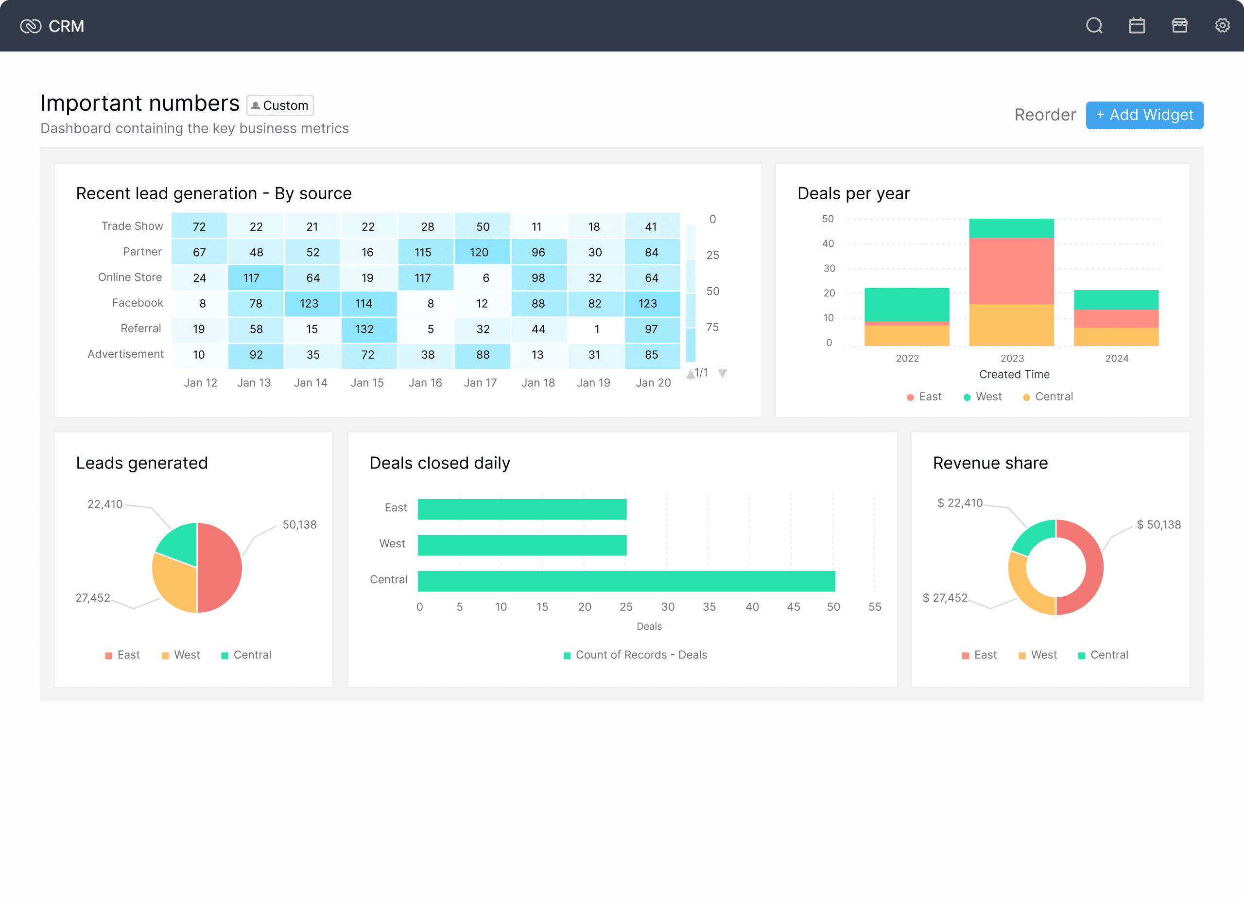1244x900 pixels.
Task: Click the Jan 16 column label
Action: pyautogui.click(x=425, y=383)
